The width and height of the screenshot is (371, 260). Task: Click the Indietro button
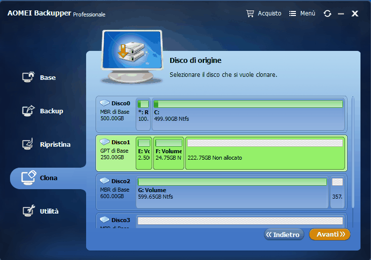pyautogui.click(x=284, y=235)
